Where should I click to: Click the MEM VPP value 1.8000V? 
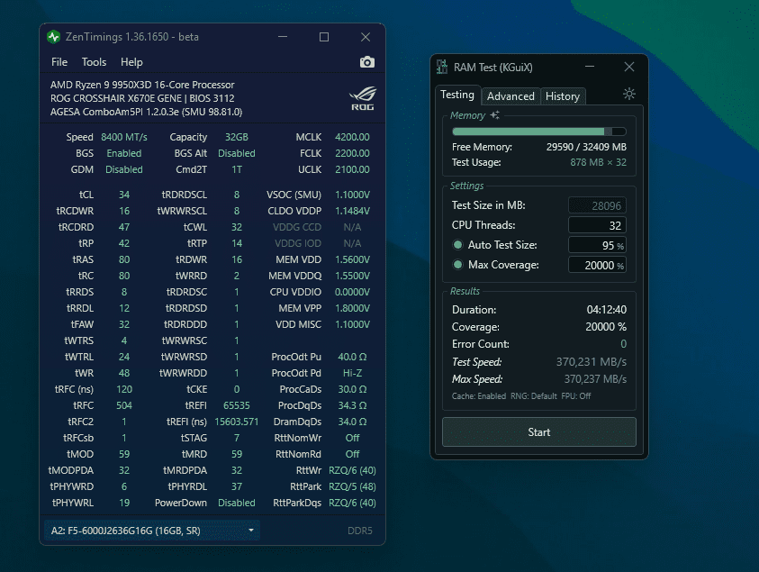click(352, 308)
